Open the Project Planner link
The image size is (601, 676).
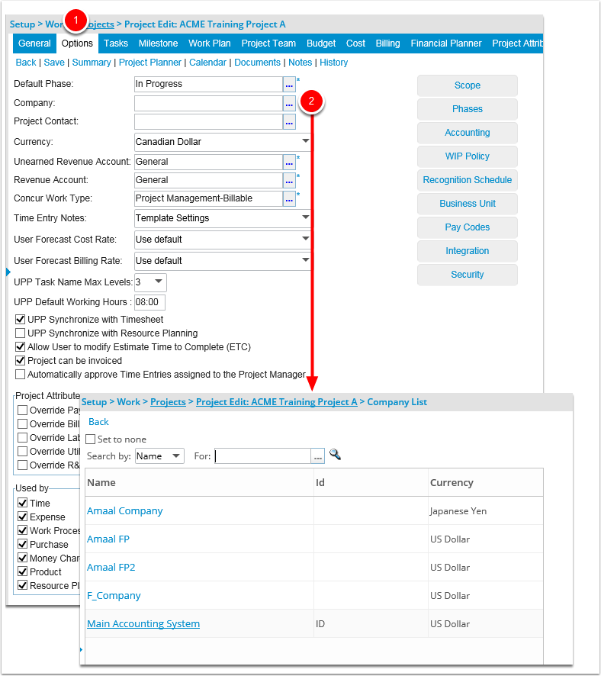coord(150,63)
